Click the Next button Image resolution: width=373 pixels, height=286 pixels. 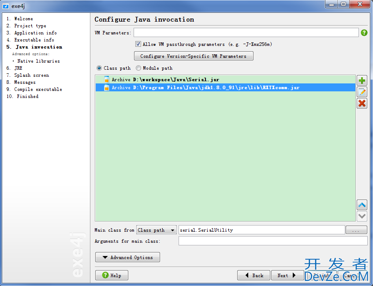coord(287,275)
